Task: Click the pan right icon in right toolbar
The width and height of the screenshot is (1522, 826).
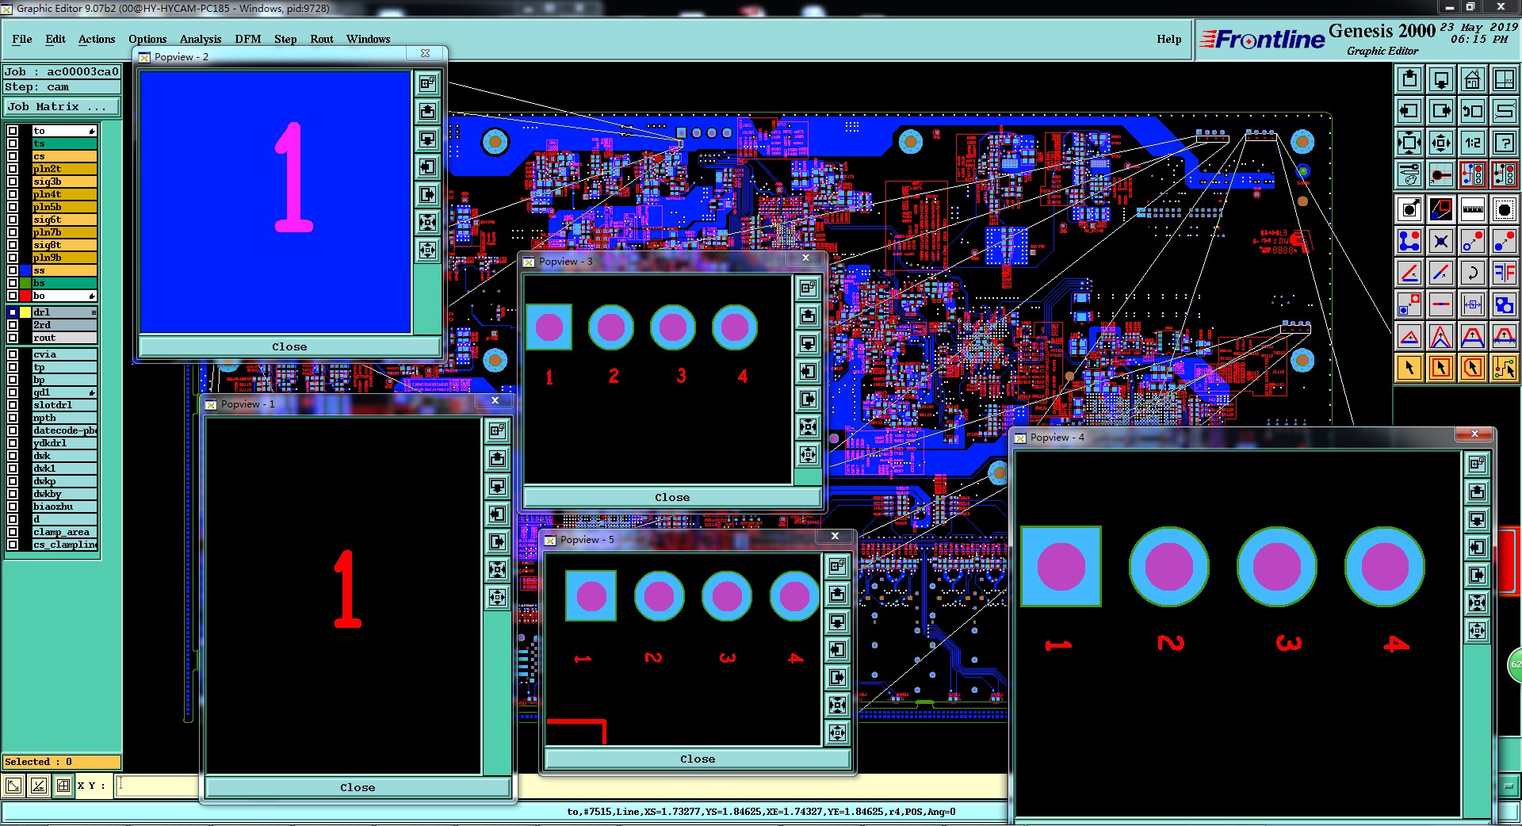Action: [1441, 111]
